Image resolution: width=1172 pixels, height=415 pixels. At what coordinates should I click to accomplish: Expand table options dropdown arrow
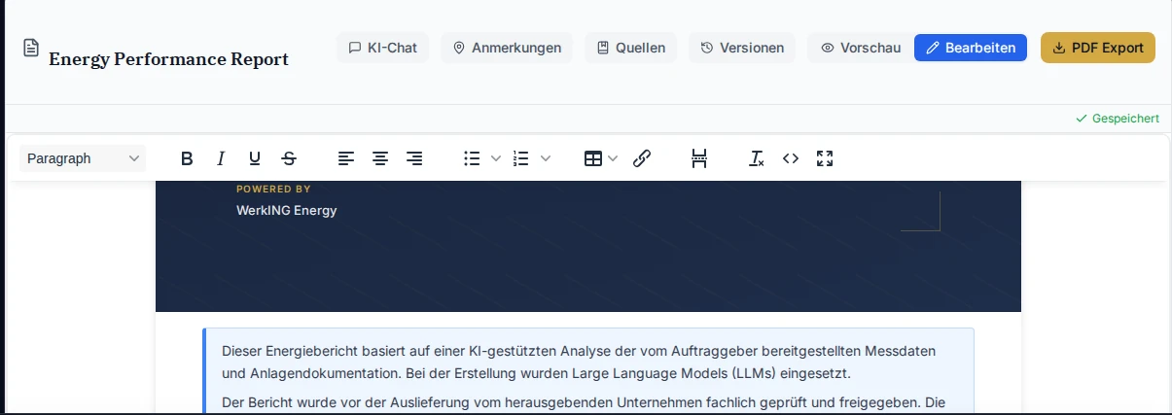613,158
